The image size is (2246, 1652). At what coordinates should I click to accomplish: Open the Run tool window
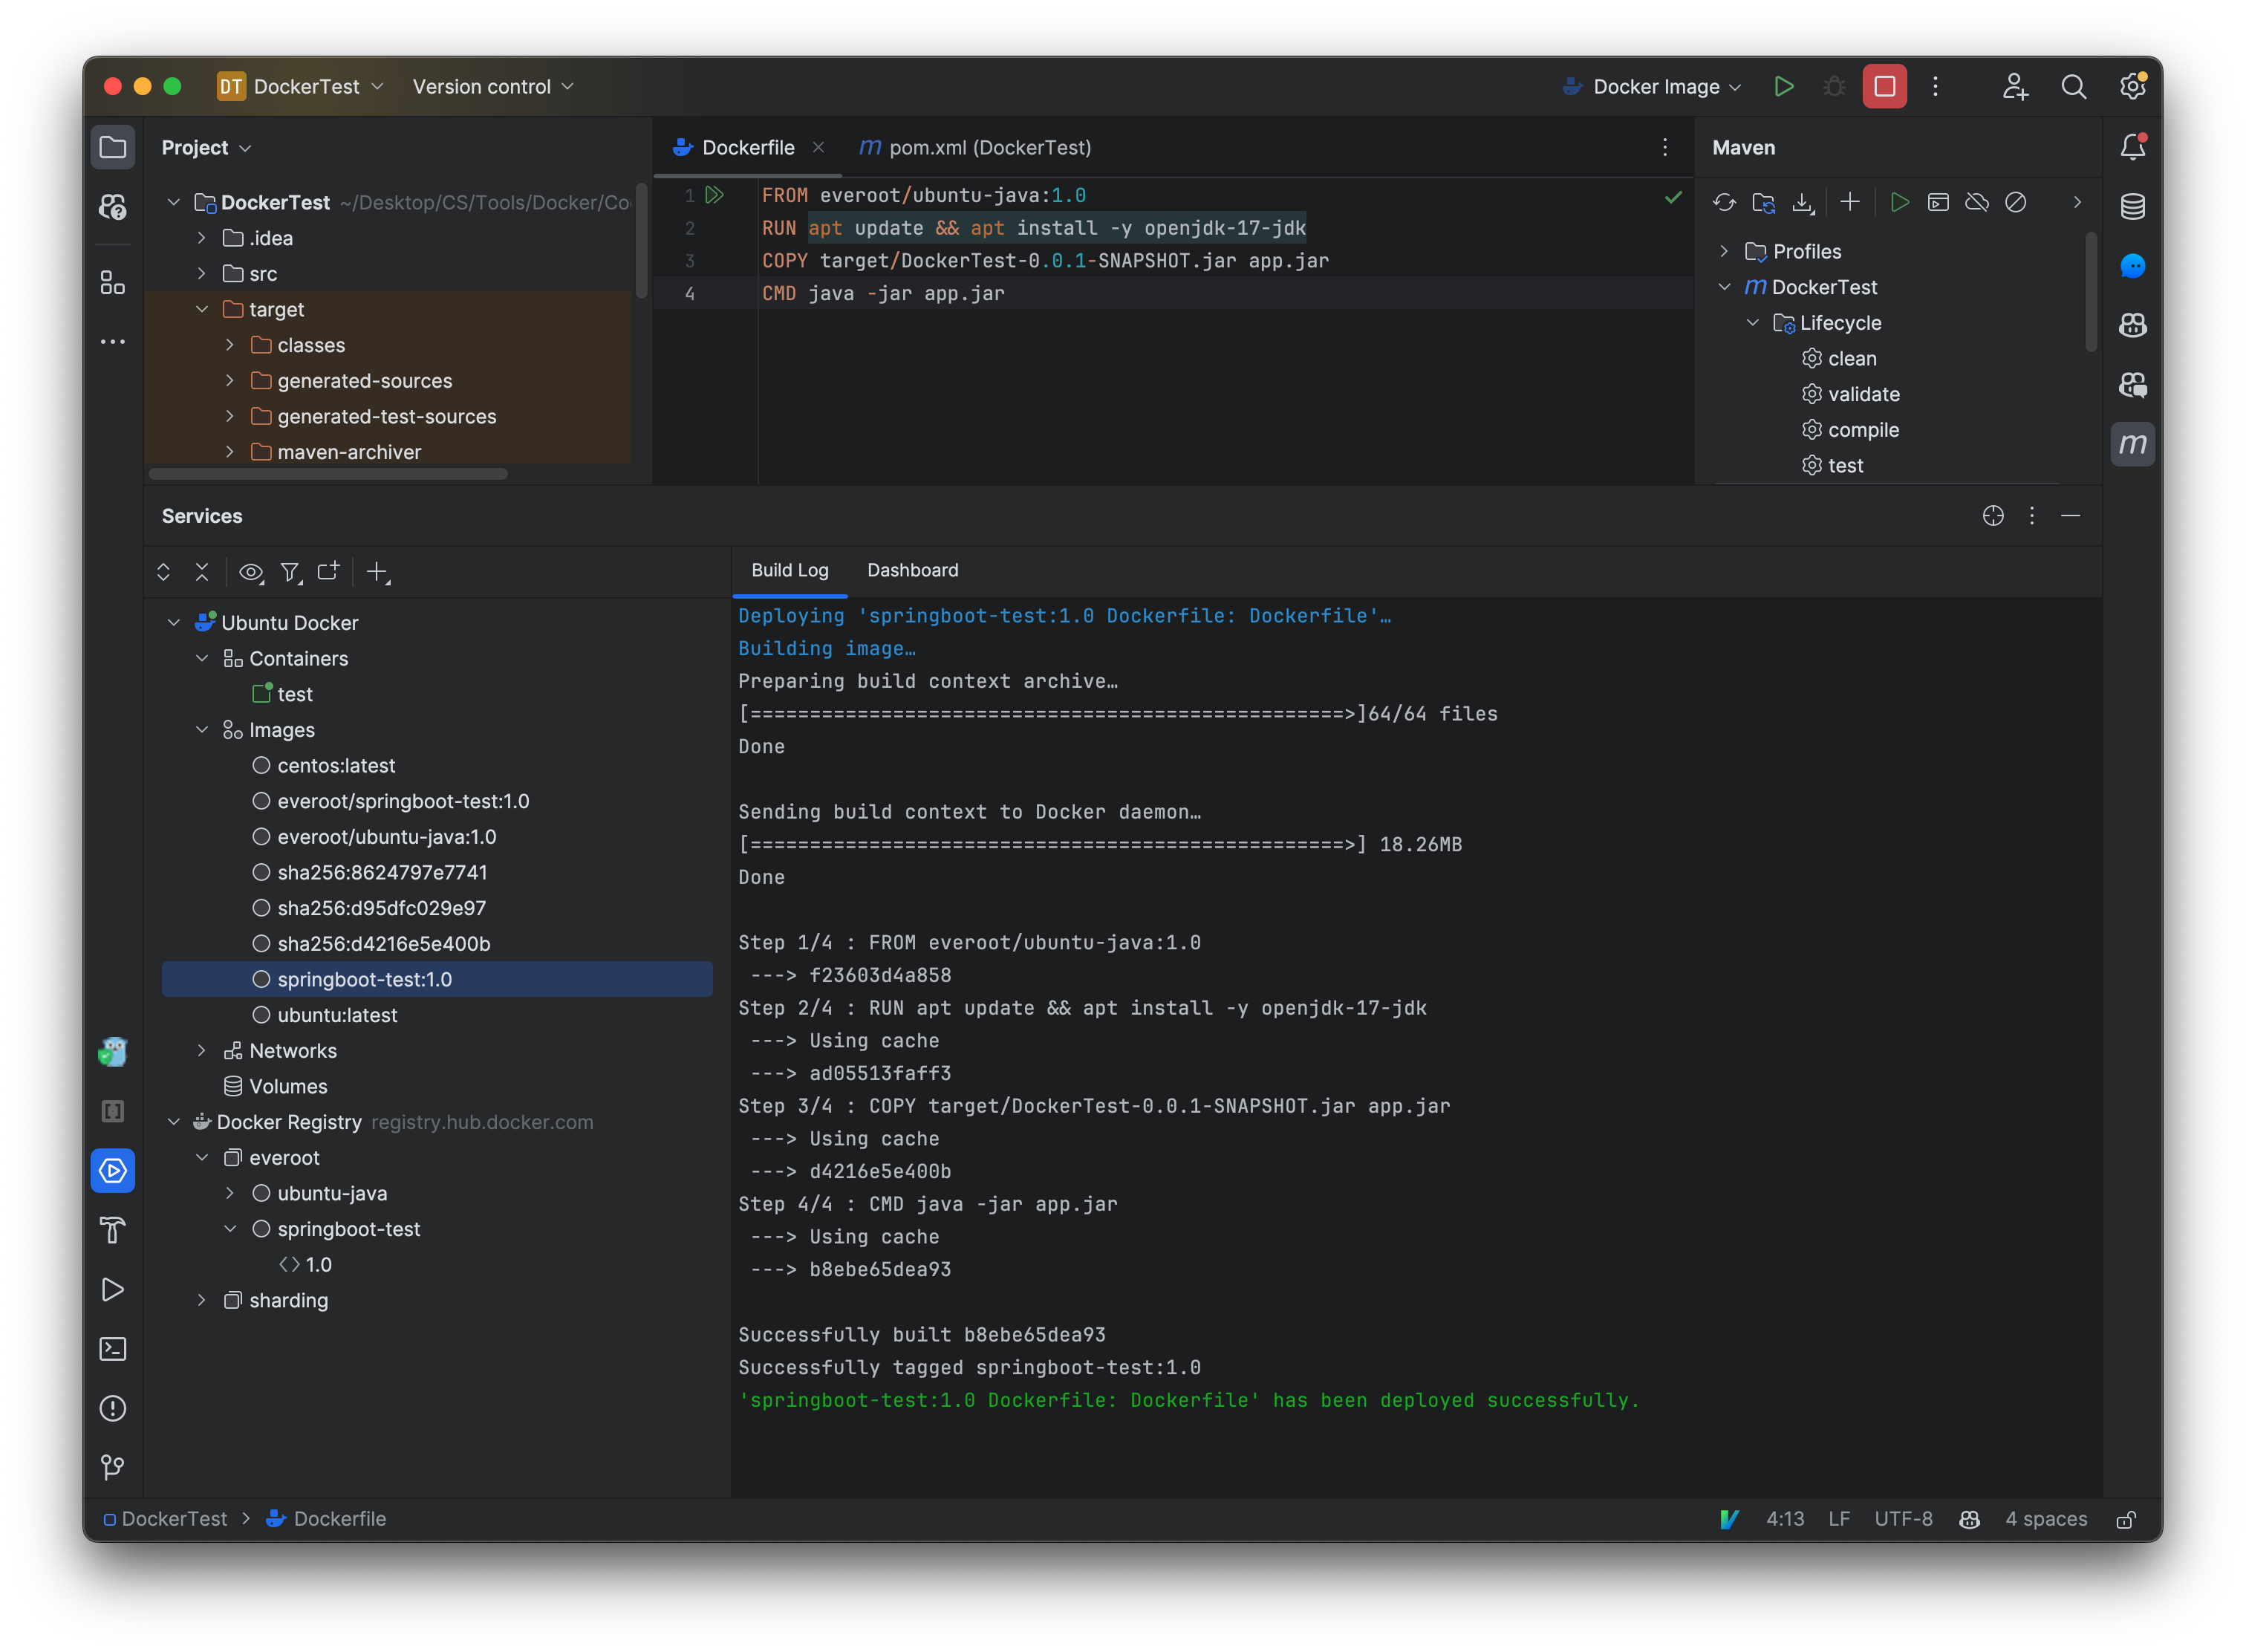pos(113,1289)
